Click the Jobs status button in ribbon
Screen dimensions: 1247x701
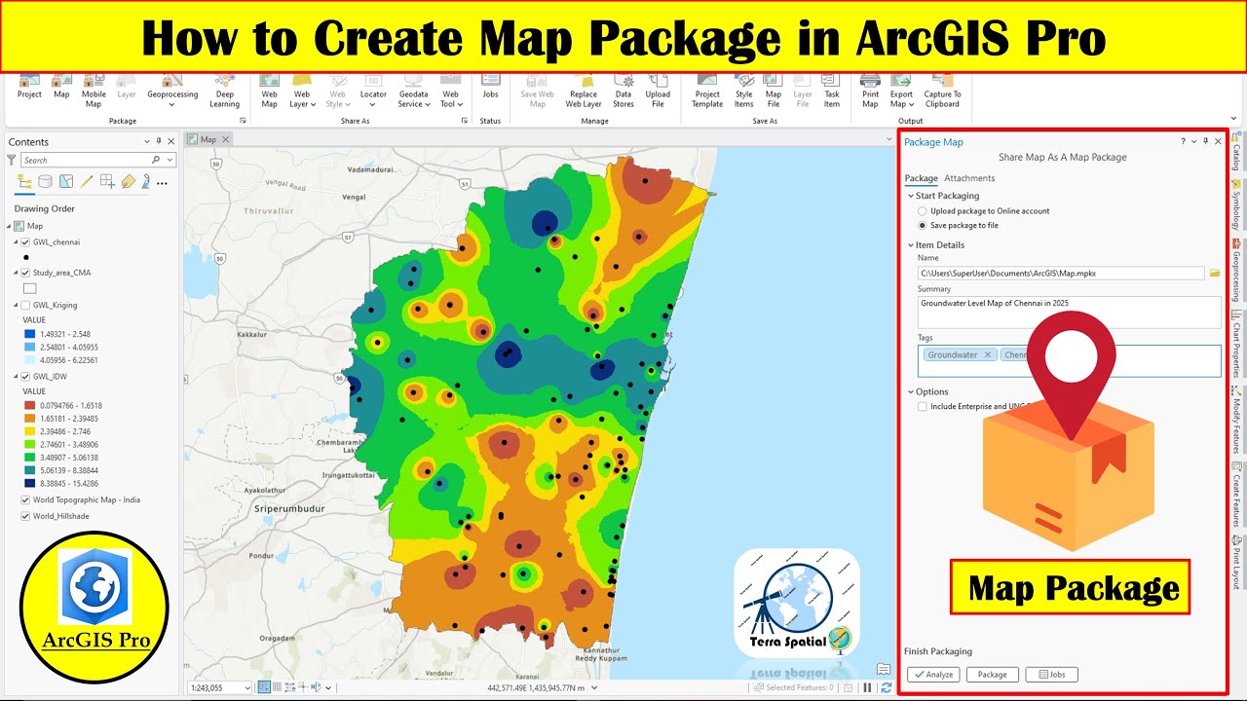click(x=490, y=88)
